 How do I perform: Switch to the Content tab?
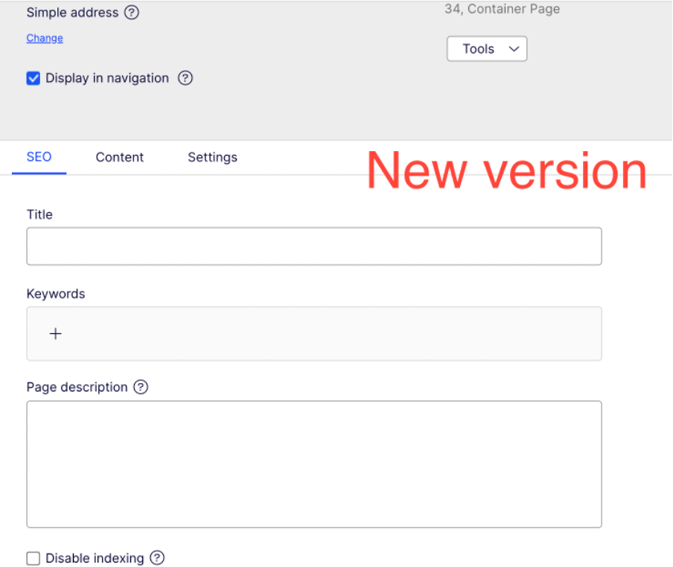click(x=120, y=157)
